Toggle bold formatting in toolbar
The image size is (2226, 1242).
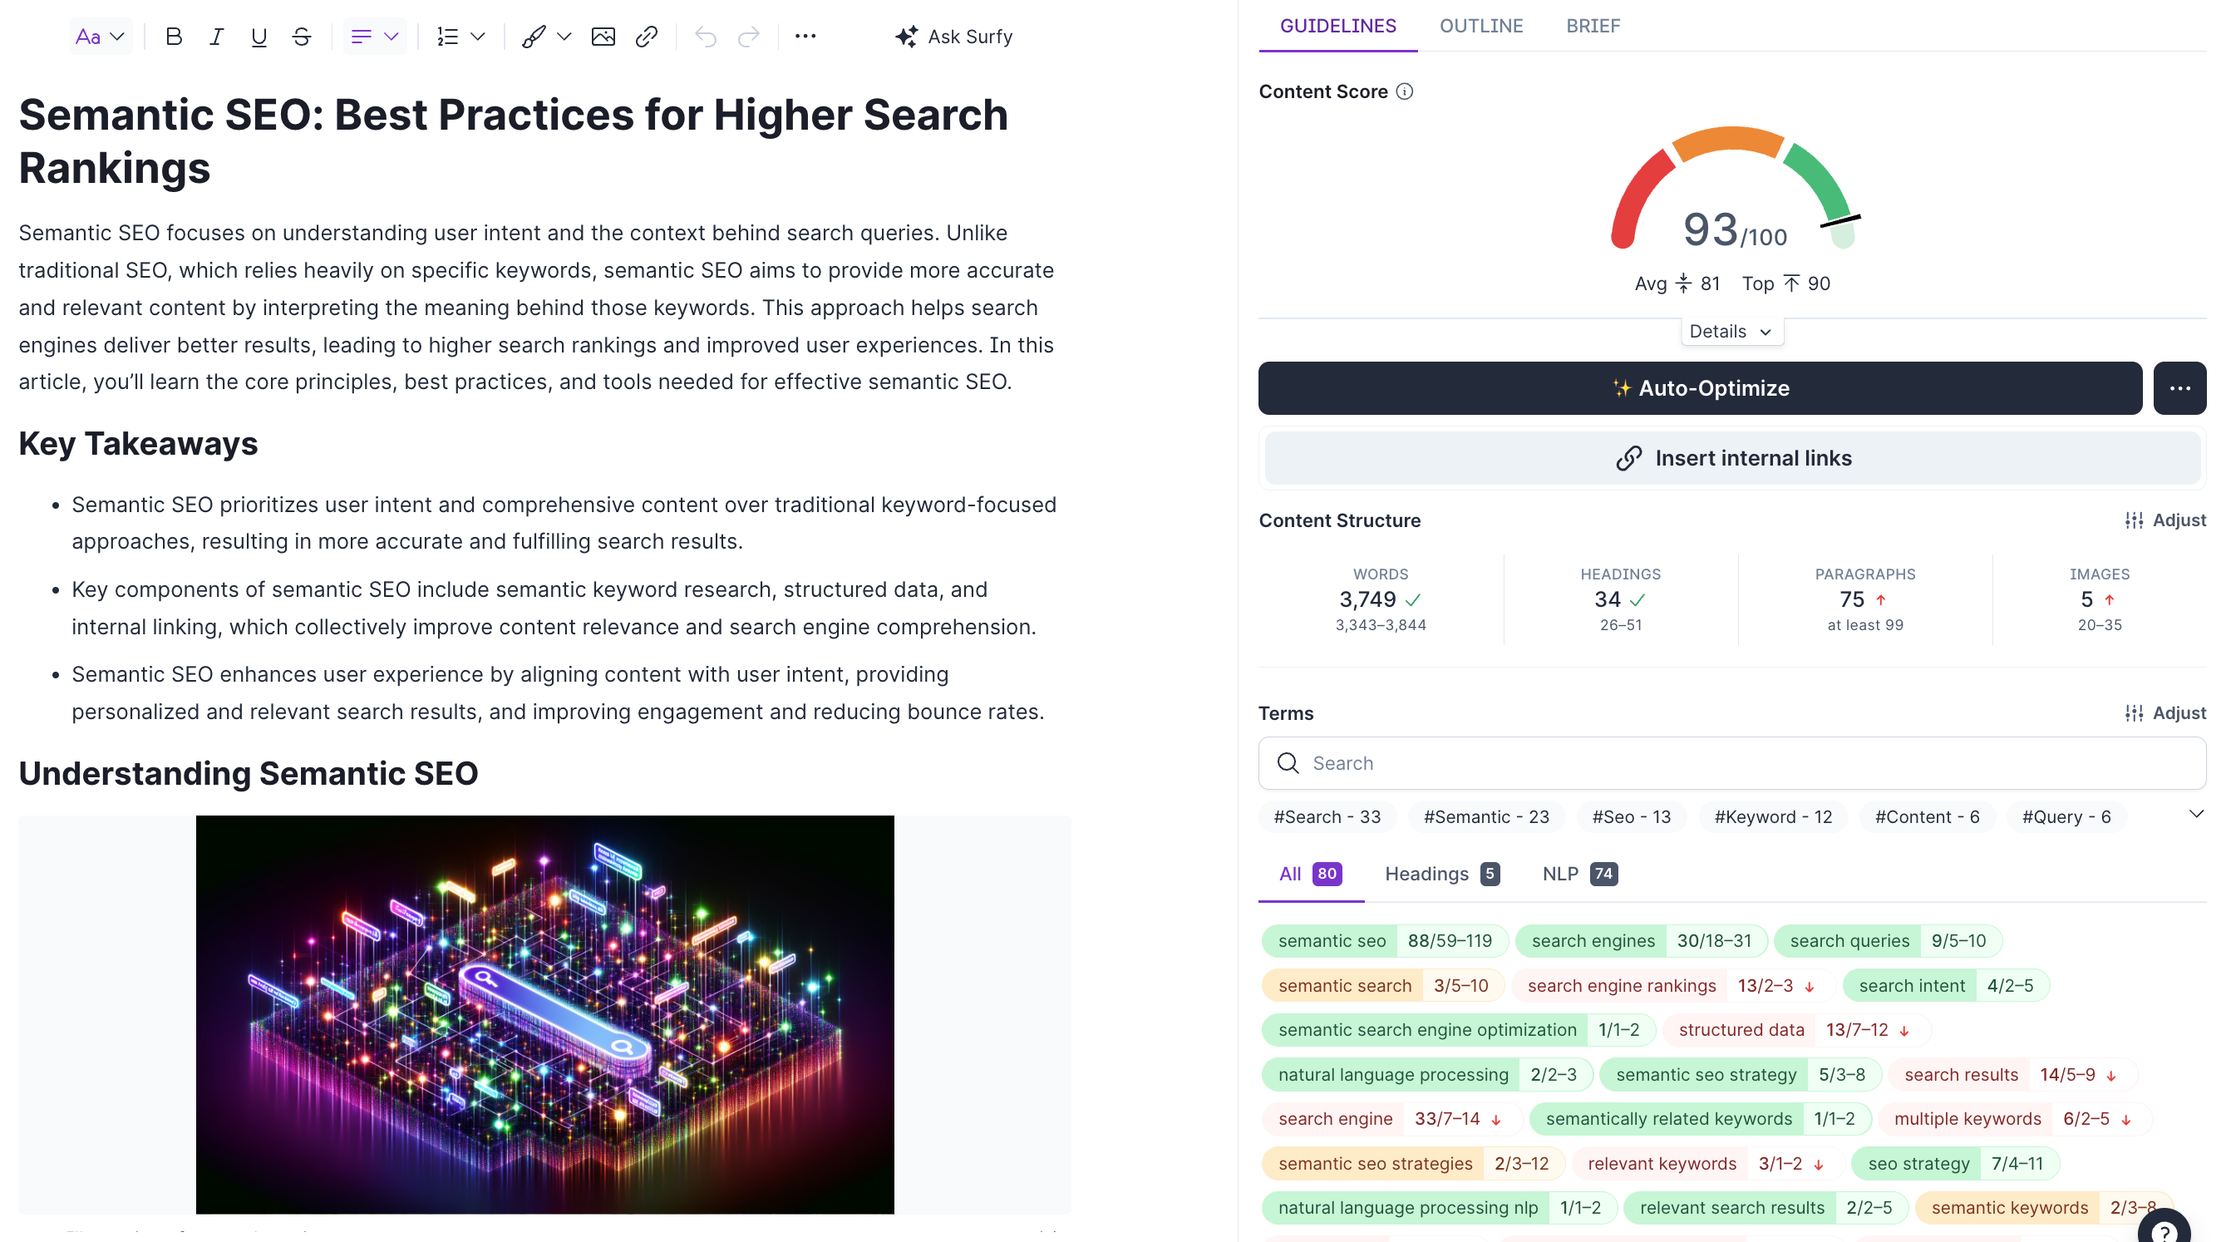coord(174,37)
